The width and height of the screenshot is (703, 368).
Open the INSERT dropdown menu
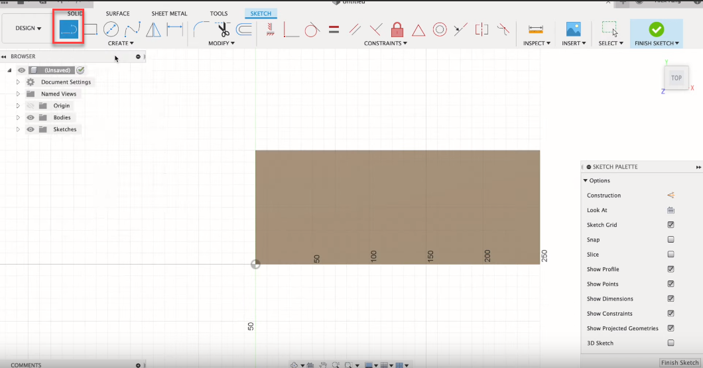574,44
